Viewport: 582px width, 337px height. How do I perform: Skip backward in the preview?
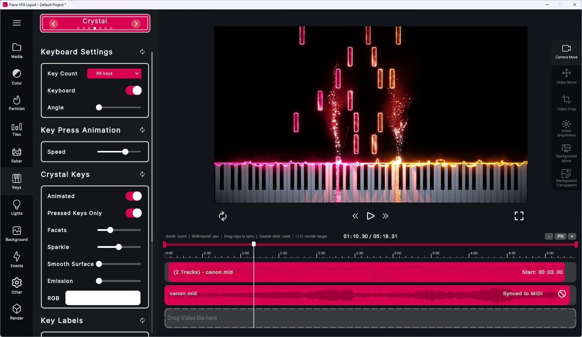point(355,216)
